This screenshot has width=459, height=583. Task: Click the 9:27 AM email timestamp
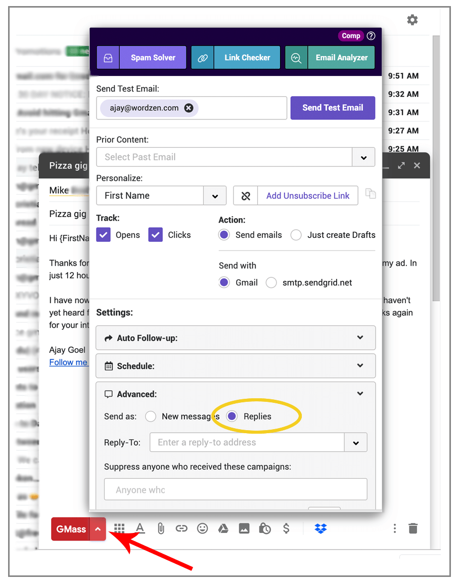click(403, 131)
